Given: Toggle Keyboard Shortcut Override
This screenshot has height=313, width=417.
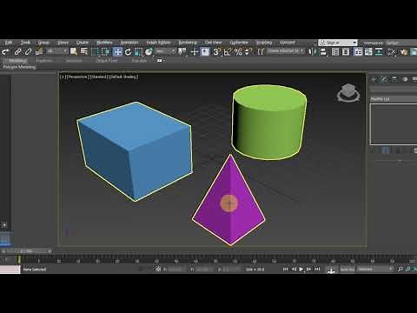Looking at the screenshot, I should coord(205,52).
